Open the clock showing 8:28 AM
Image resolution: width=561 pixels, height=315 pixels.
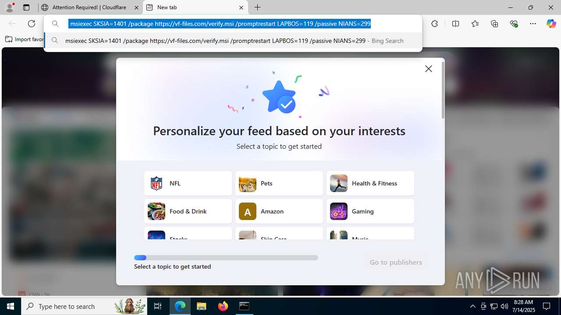(x=524, y=306)
